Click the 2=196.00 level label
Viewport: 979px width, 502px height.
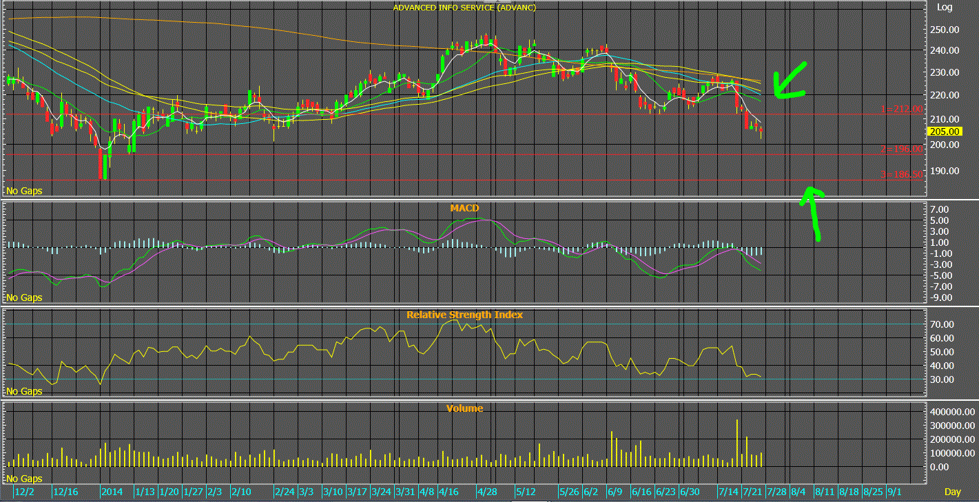903,149
